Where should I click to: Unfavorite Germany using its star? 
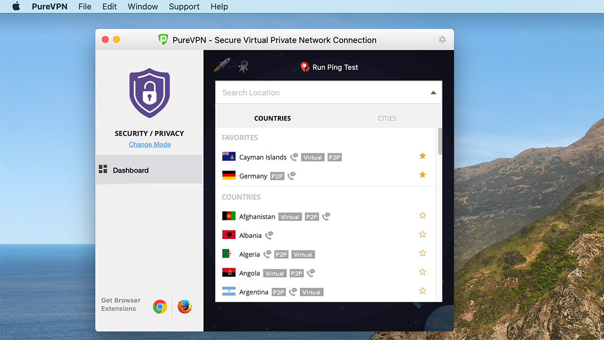pos(422,175)
